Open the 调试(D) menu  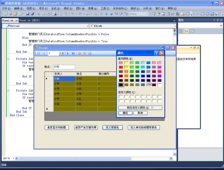pyautogui.click(x=68, y=9)
